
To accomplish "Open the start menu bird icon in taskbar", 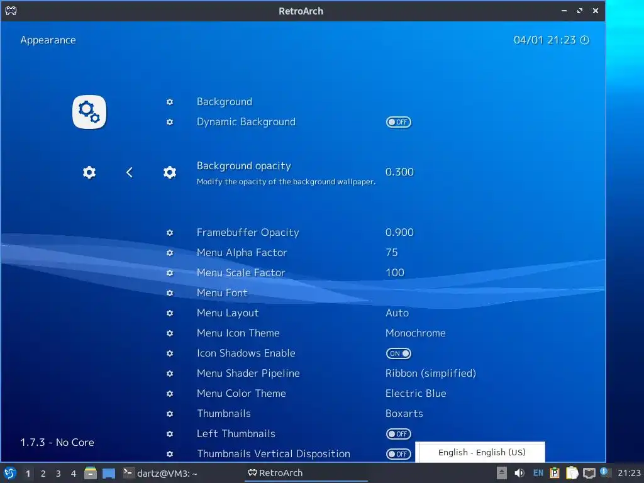I will [10, 473].
